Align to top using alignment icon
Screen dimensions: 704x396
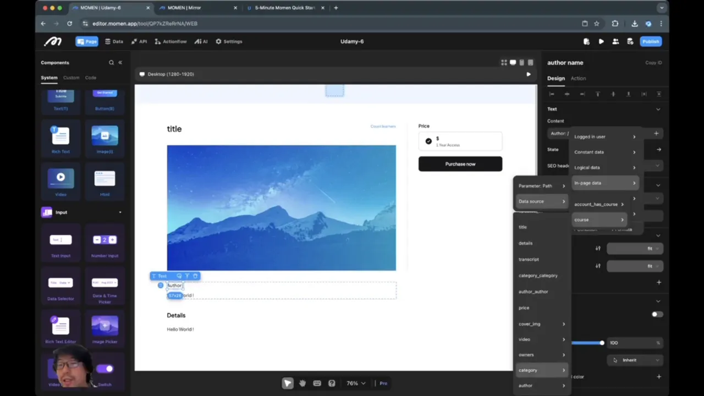pos(598,94)
